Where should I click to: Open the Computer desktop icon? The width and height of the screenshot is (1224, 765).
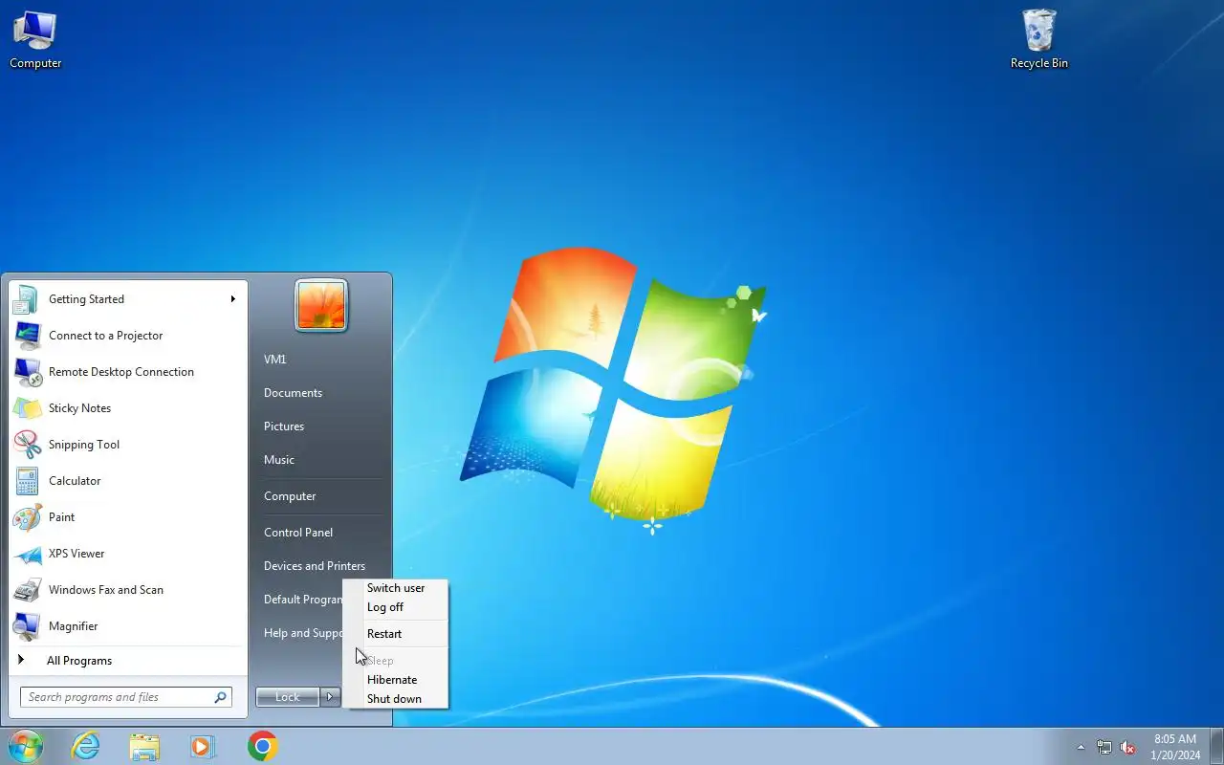pos(35,40)
